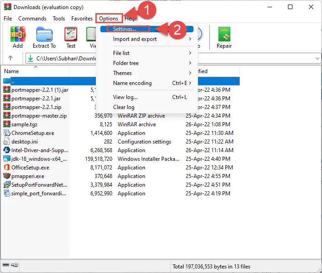322x273 pixels.
Task: Click the pmapperi.exe file icon
Action: [6, 176]
